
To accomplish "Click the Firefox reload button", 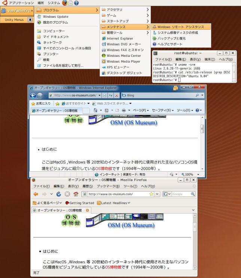I will [59, 194].
